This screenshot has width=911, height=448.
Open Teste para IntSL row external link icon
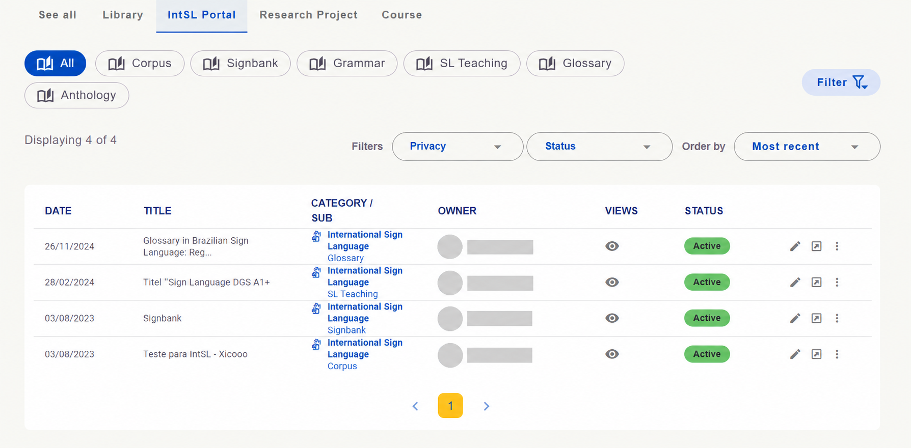tap(816, 354)
